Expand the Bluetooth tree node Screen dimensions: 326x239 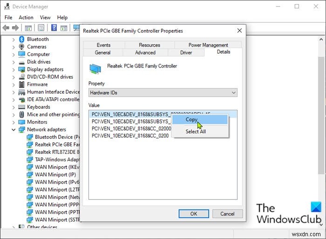click(x=14, y=39)
